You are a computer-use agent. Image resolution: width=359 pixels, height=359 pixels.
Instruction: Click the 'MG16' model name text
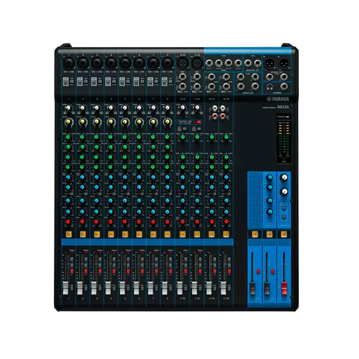[x=282, y=107]
